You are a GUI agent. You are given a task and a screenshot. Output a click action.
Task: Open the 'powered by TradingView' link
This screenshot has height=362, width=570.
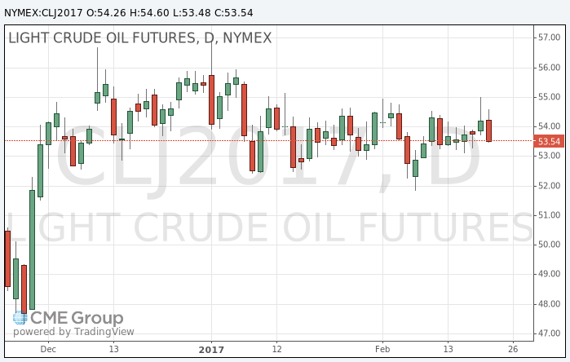coord(74,332)
